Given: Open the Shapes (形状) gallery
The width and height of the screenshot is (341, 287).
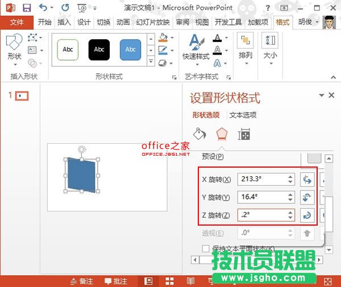Looking at the screenshot, I should click(x=14, y=50).
